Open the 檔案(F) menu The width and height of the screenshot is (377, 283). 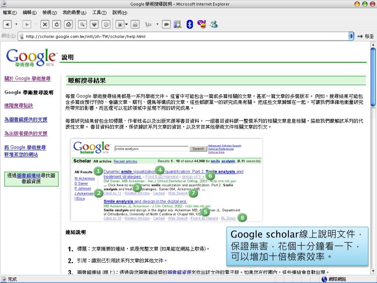point(10,13)
